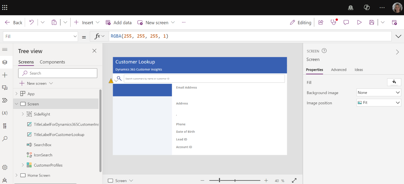Open the Power Automate icon in sidebar

[5, 100]
